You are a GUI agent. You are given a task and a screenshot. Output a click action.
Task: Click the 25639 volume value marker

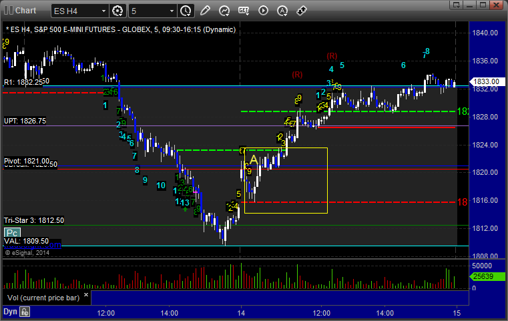[x=488, y=276]
